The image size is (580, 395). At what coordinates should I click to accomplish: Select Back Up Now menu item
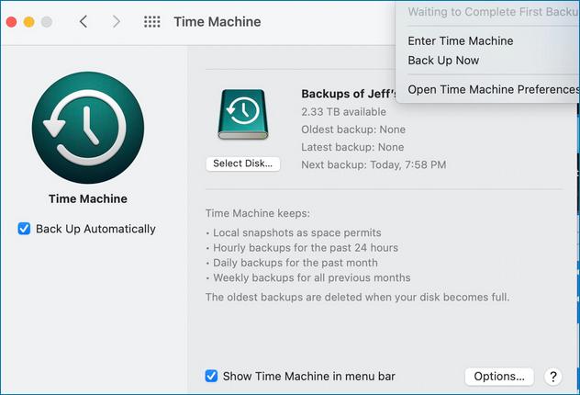coord(443,61)
